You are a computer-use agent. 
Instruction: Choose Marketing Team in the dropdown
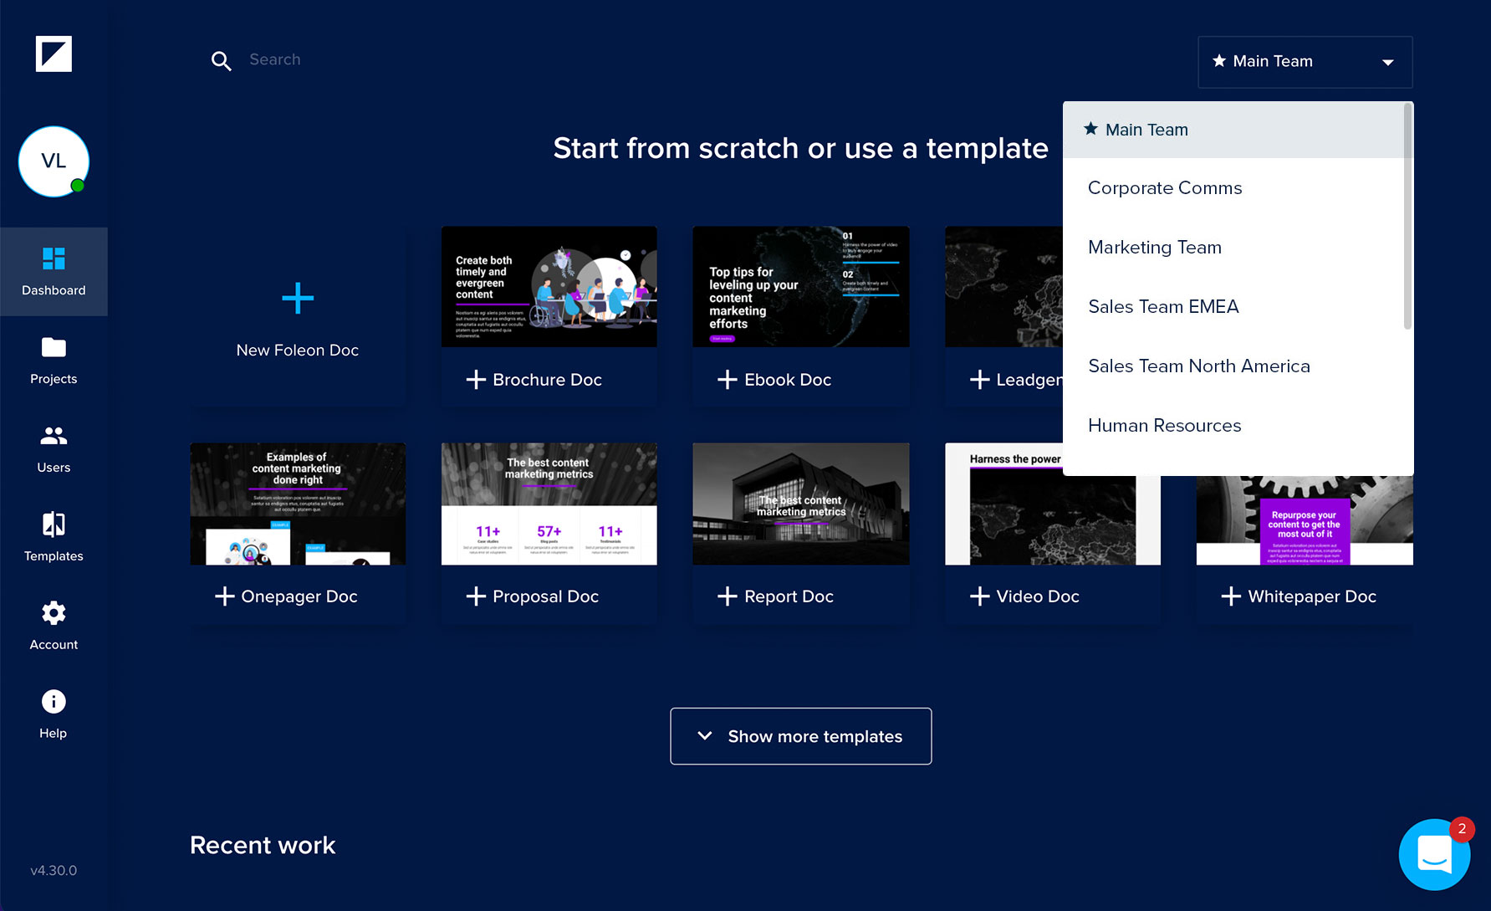1154,248
